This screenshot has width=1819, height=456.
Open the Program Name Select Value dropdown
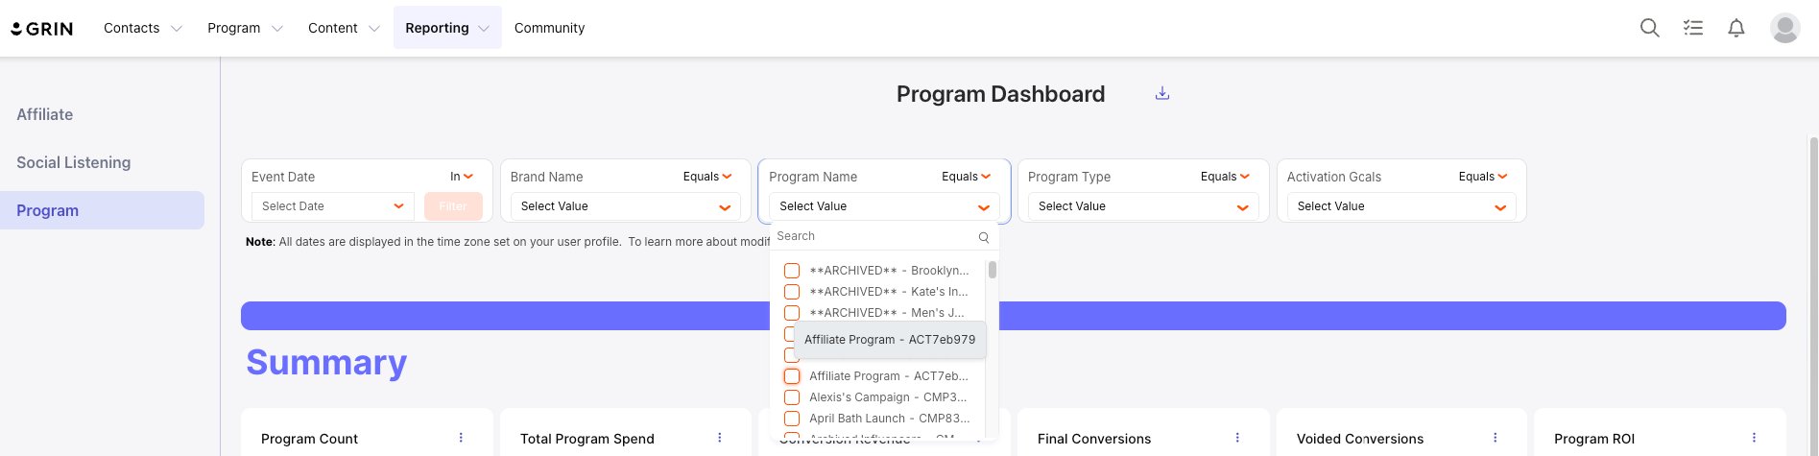pyautogui.click(x=884, y=206)
